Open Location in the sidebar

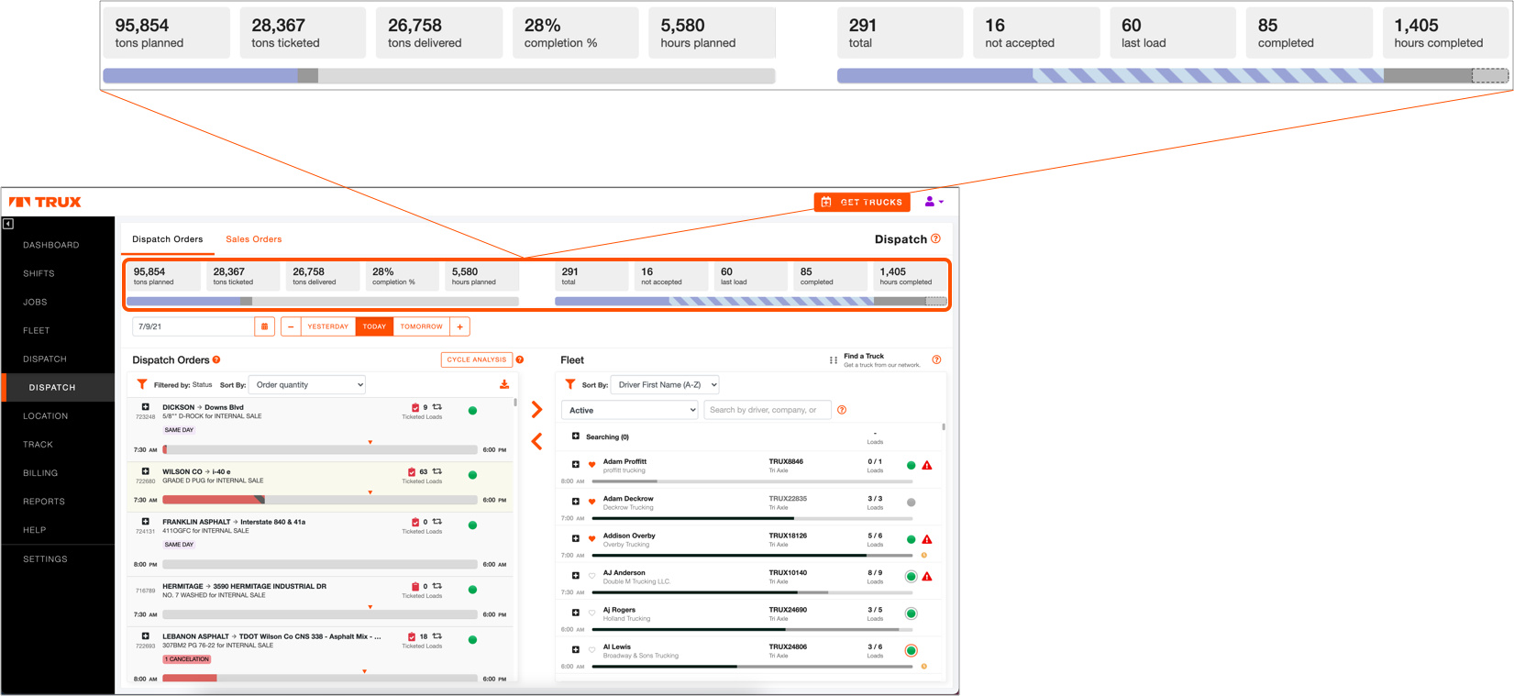46,416
